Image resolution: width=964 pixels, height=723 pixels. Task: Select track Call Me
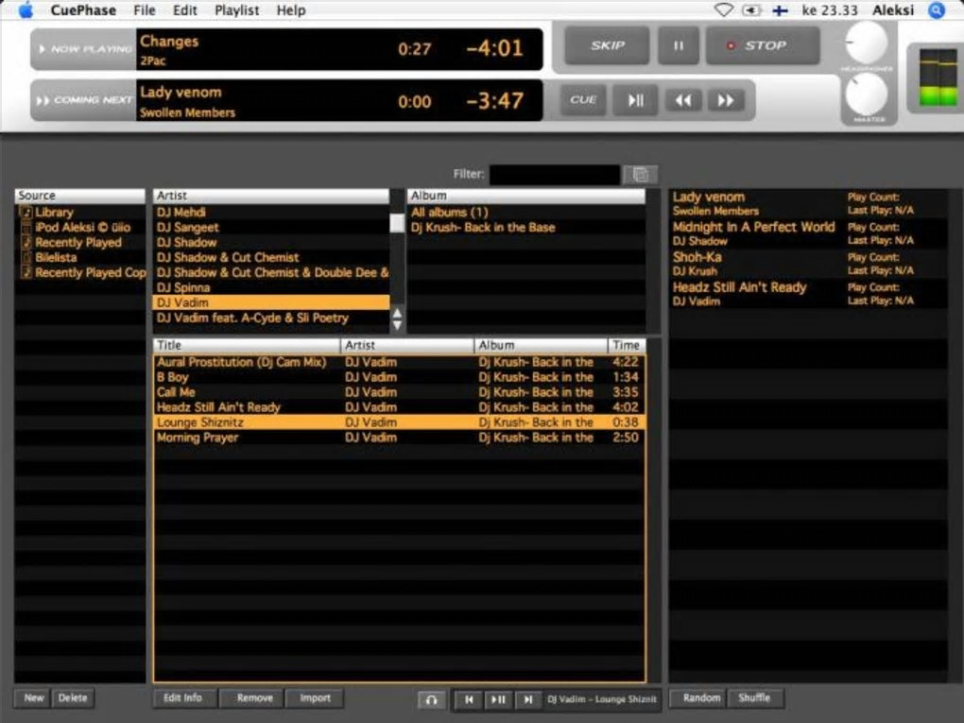click(x=400, y=392)
